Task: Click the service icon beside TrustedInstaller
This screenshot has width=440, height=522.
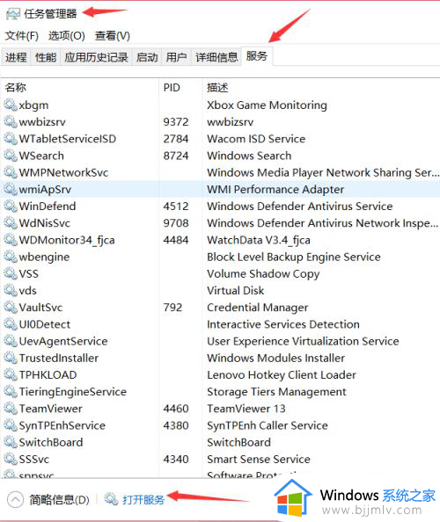Action: click(11, 358)
